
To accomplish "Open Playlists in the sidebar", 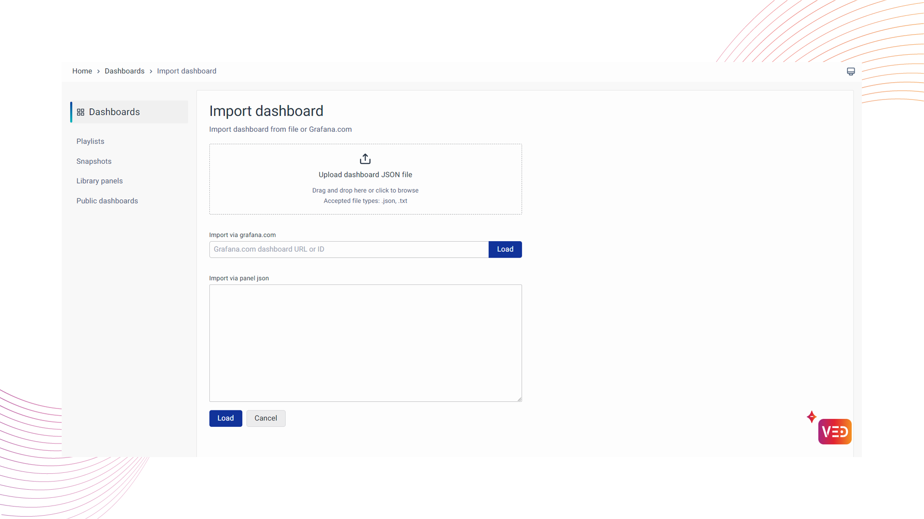I will coord(90,141).
